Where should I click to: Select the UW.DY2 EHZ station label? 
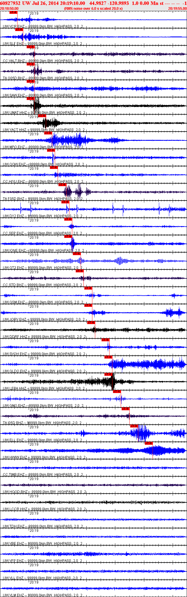(x=13, y=216)
